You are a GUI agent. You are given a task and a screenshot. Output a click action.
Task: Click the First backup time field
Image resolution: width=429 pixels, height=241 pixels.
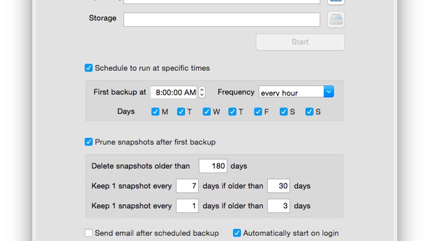click(x=174, y=93)
